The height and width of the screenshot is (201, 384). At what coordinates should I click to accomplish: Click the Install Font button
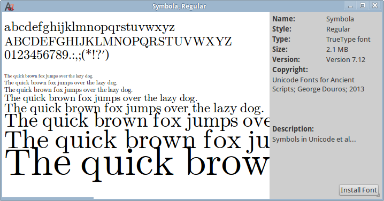358,190
